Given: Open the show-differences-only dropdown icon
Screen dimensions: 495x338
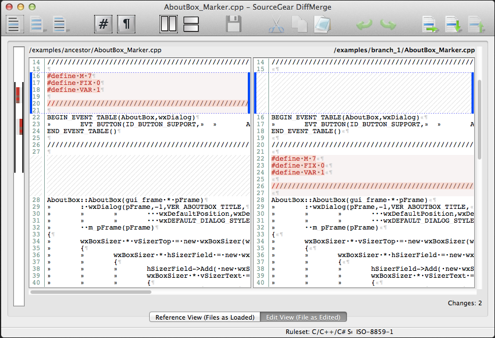Looking at the screenshot, I should 38,25.
